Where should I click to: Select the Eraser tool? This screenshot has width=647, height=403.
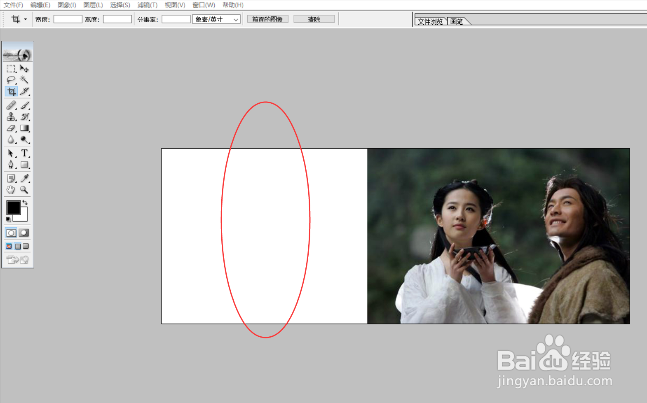coord(11,128)
